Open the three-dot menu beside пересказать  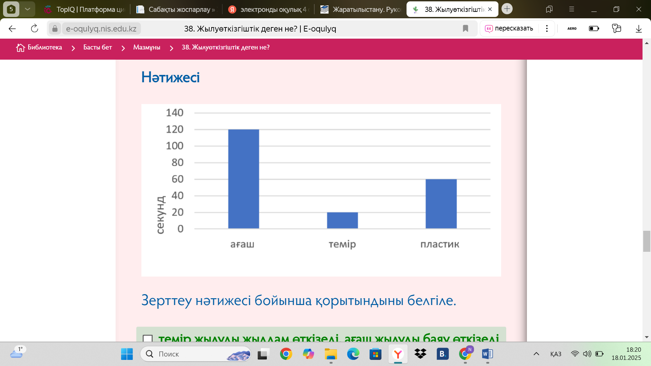pos(547,28)
